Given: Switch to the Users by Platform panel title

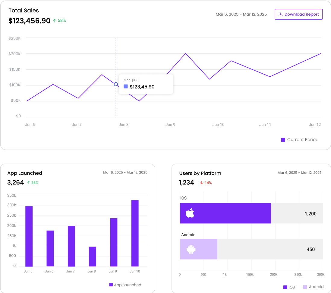Looking at the screenshot, I should 200,173.
